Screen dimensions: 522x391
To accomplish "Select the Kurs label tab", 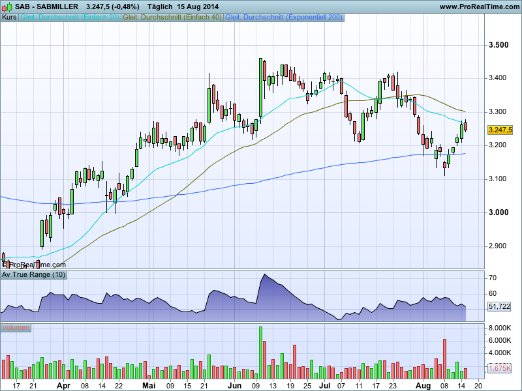I will pyautogui.click(x=9, y=18).
